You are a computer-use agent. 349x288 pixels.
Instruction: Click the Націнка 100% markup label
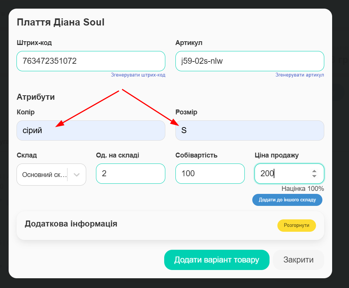[x=303, y=189]
